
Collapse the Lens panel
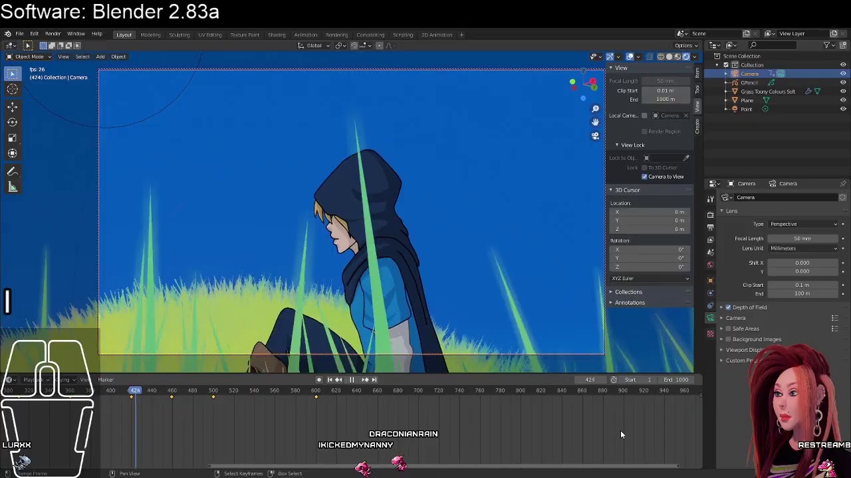point(731,211)
